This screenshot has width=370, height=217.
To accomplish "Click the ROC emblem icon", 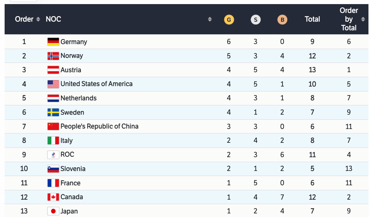I will [53, 155].
